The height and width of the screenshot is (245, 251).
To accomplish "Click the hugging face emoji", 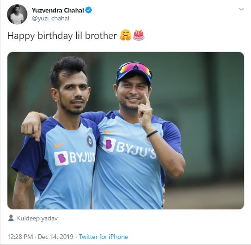I will [x=125, y=35].
